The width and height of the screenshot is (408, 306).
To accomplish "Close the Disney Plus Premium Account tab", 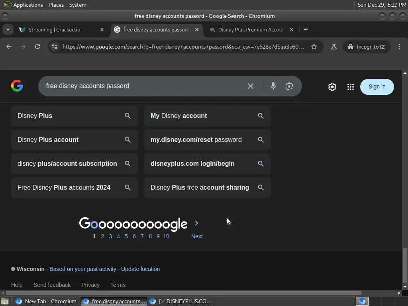I will [x=292, y=29].
